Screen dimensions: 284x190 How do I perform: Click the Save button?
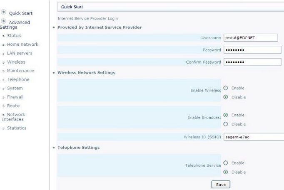[221, 185]
